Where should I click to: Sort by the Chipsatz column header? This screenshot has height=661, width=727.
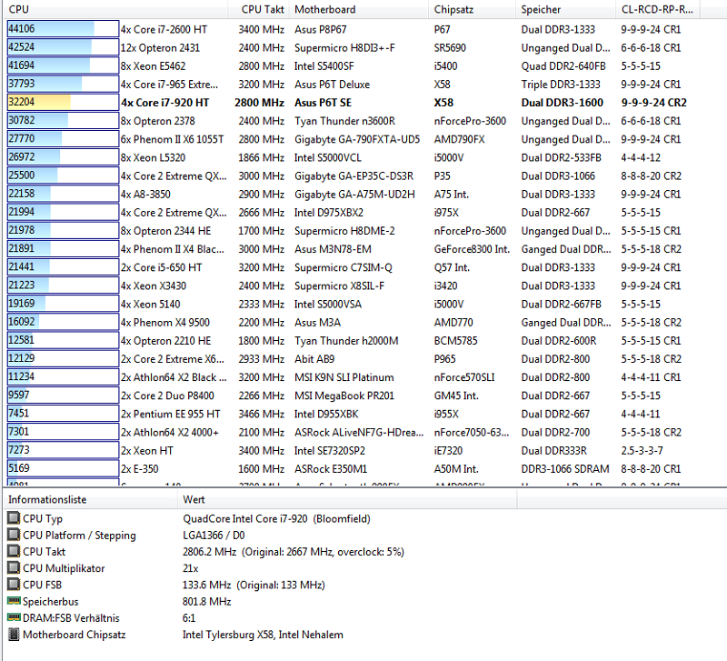472,9
